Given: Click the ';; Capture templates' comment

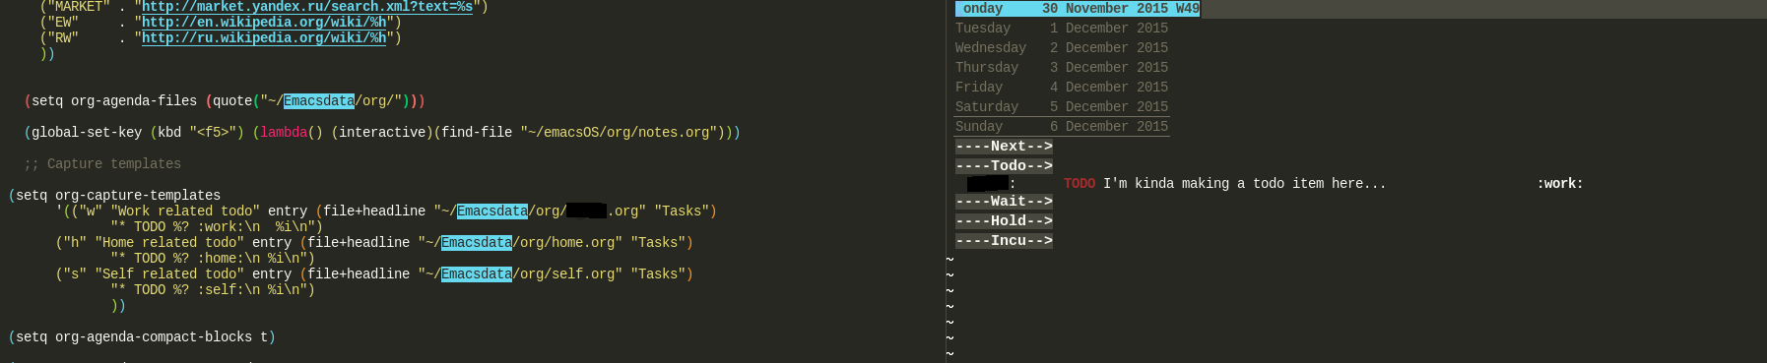Looking at the screenshot, I should click(x=102, y=164).
